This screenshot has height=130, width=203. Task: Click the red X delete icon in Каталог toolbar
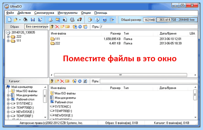click(x=62, y=81)
